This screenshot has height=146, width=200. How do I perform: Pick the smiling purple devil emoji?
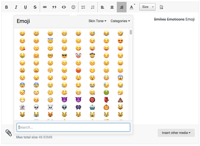click(x=64, y=100)
